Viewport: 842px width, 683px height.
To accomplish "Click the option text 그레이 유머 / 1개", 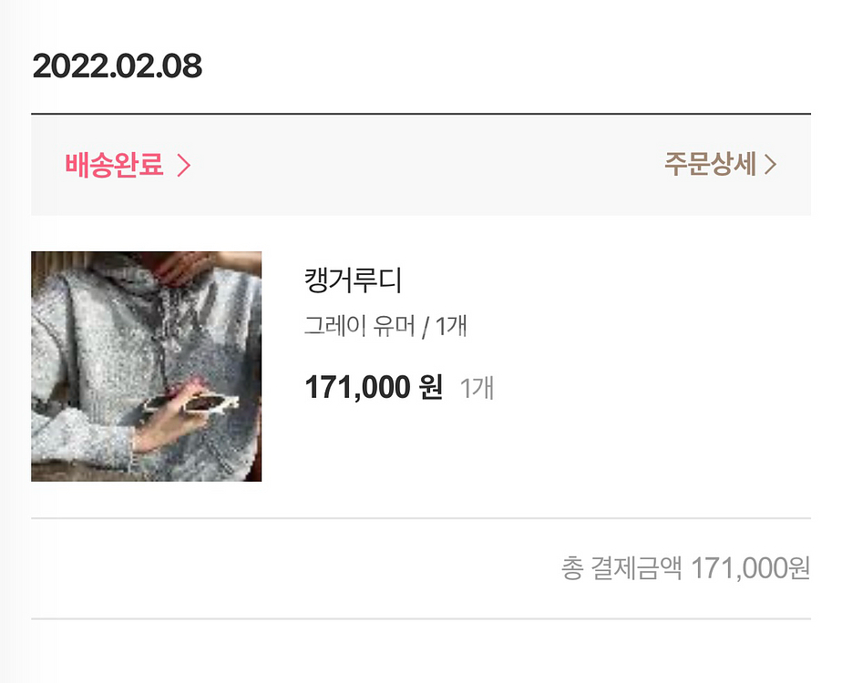I will [x=385, y=326].
